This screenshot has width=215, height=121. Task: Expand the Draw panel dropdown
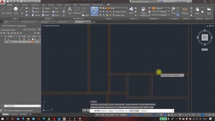(x=15, y=18)
